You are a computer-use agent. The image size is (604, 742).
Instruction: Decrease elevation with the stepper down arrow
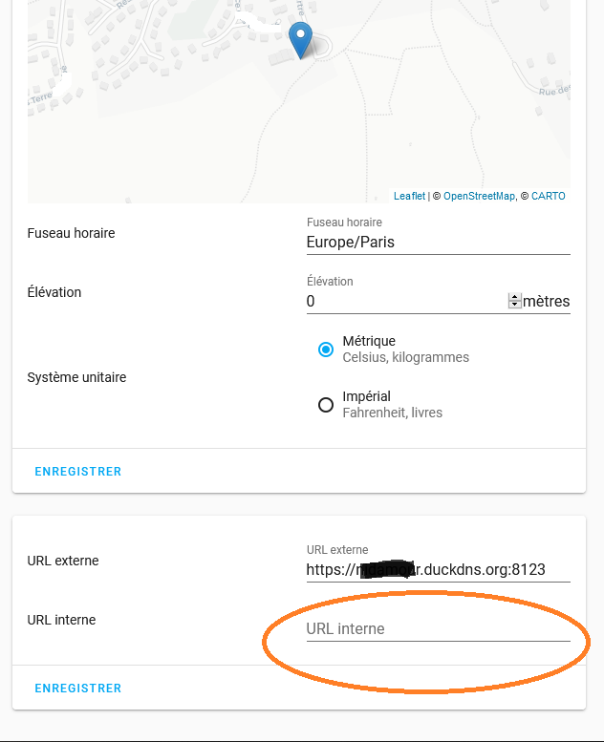point(514,305)
